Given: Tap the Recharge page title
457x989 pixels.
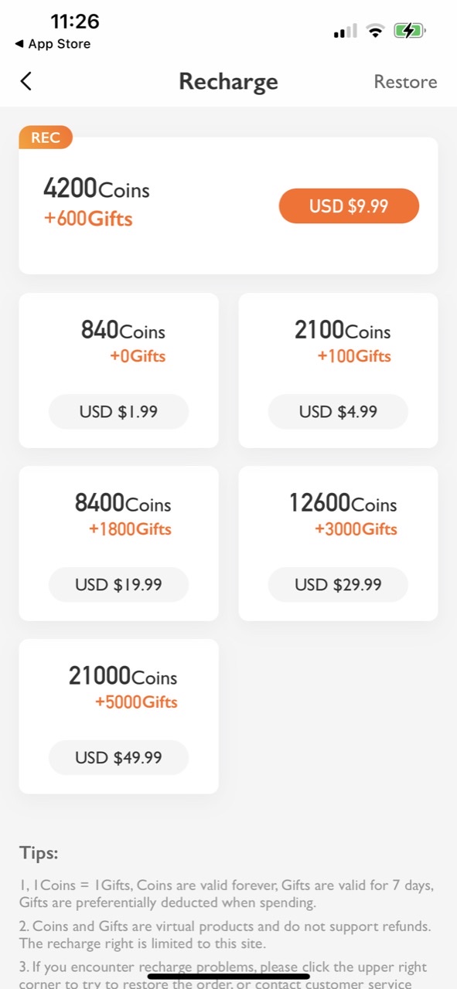Looking at the screenshot, I should click(x=228, y=82).
